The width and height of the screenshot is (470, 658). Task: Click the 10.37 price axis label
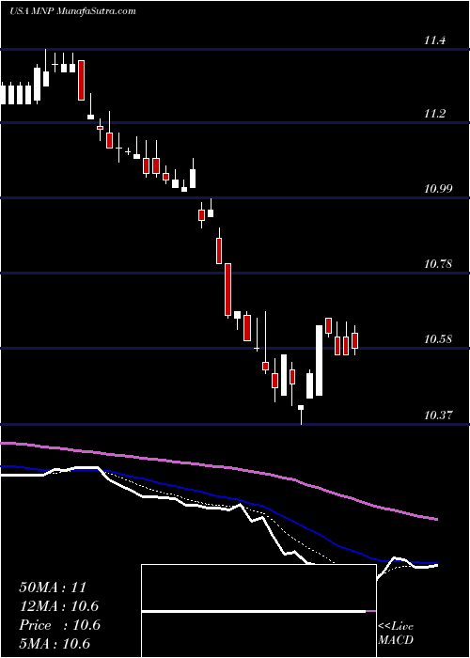pos(438,415)
